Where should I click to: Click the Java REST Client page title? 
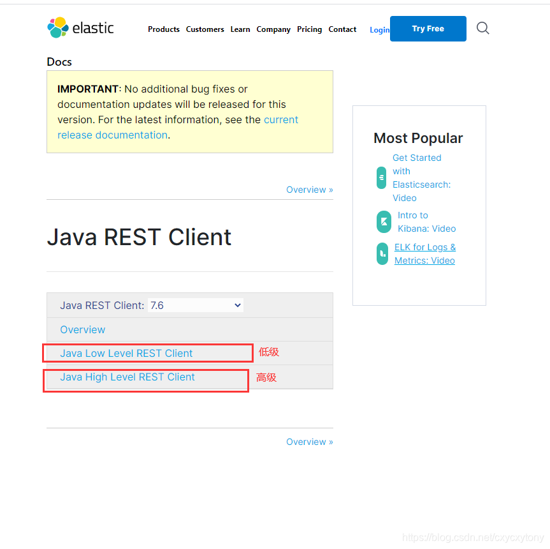pyautogui.click(x=139, y=237)
